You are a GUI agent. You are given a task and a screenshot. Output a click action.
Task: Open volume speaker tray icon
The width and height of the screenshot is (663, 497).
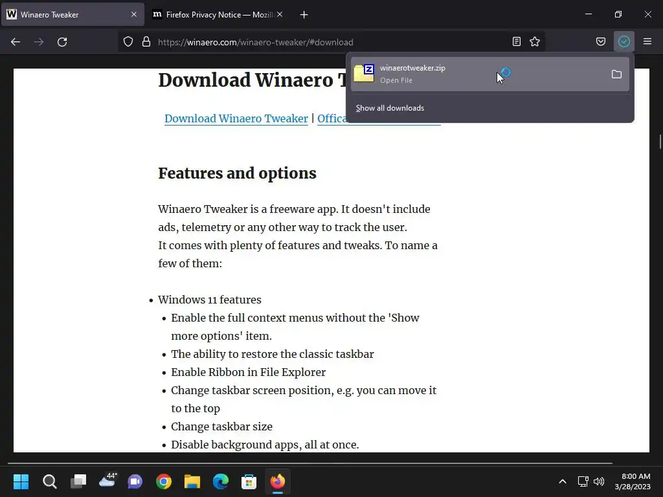[599, 481]
